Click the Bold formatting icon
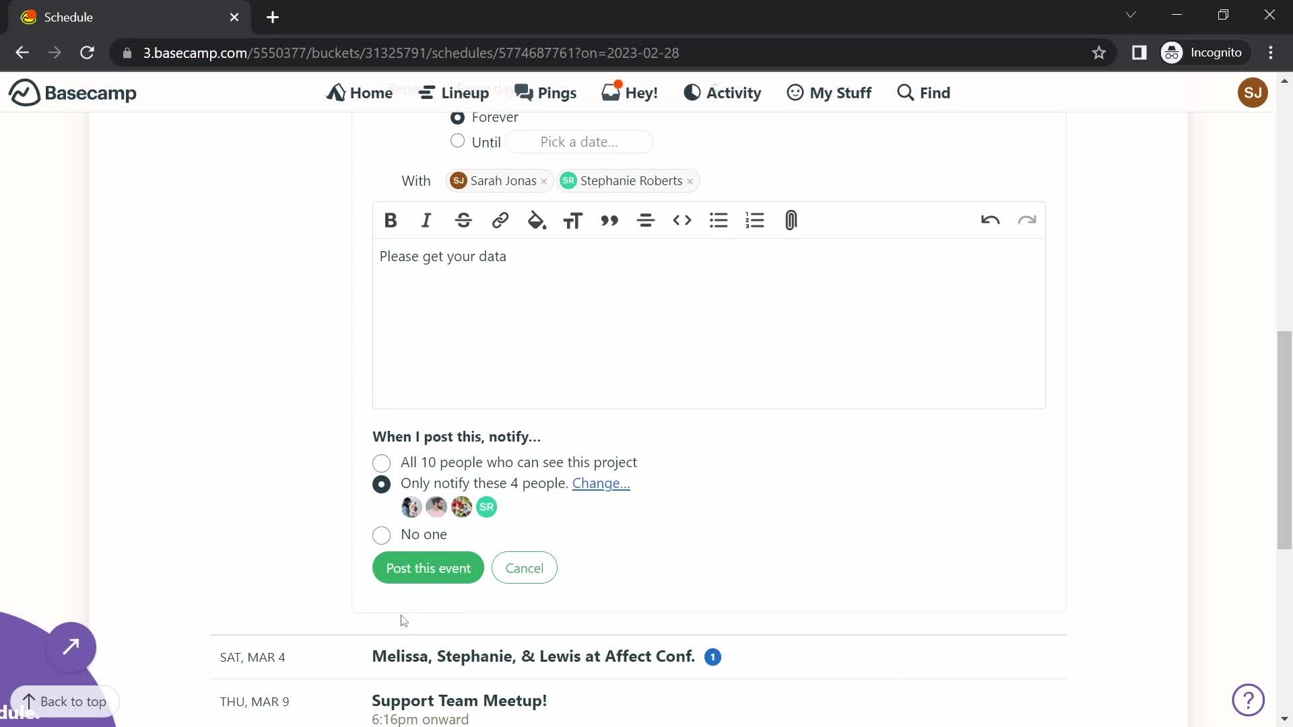This screenshot has width=1293, height=727. pyautogui.click(x=389, y=220)
